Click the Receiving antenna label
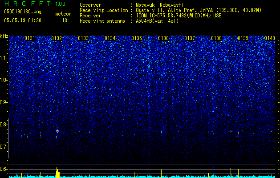 (102, 21)
